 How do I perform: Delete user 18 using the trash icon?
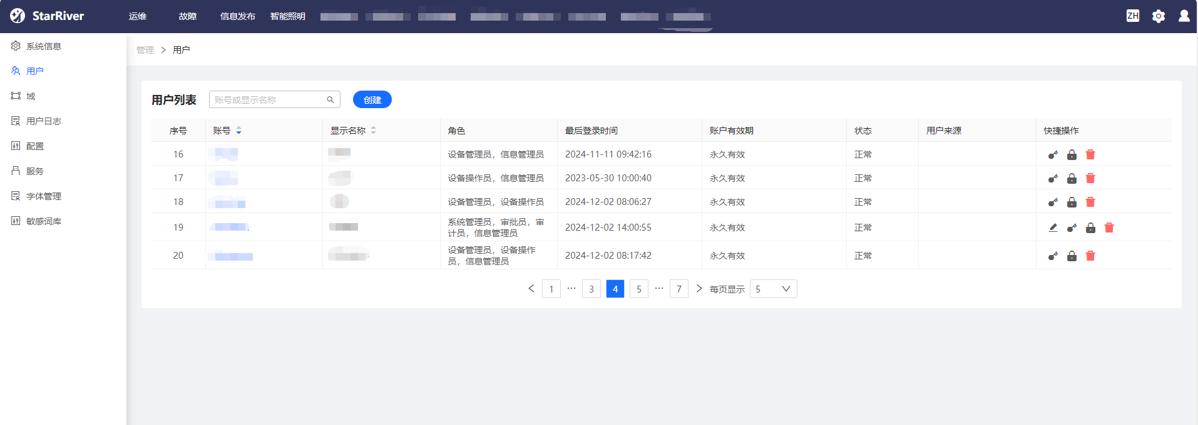pyautogui.click(x=1090, y=202)
